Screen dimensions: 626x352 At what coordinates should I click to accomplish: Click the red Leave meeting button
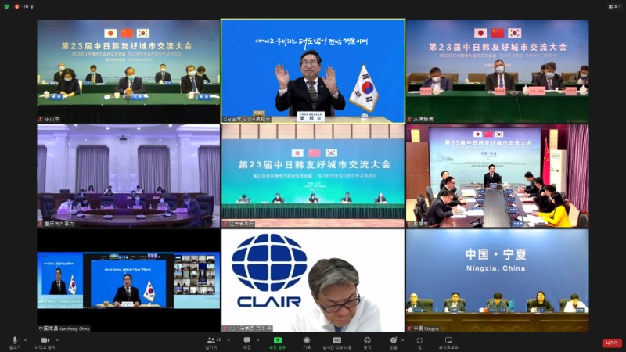611,343
